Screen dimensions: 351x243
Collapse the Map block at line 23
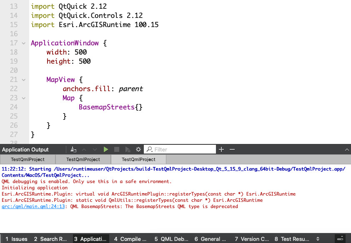(x=23, y=98)
